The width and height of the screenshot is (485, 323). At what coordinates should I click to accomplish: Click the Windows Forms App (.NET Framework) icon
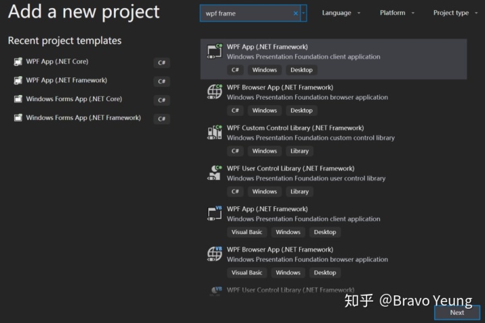tap(18, 118)
